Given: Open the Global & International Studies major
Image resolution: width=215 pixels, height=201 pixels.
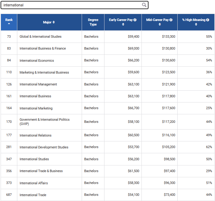Looking at the screenshot, I should tap(40, 36).
